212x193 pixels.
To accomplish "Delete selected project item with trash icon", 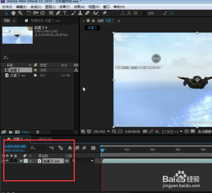I will coord(38,132).
